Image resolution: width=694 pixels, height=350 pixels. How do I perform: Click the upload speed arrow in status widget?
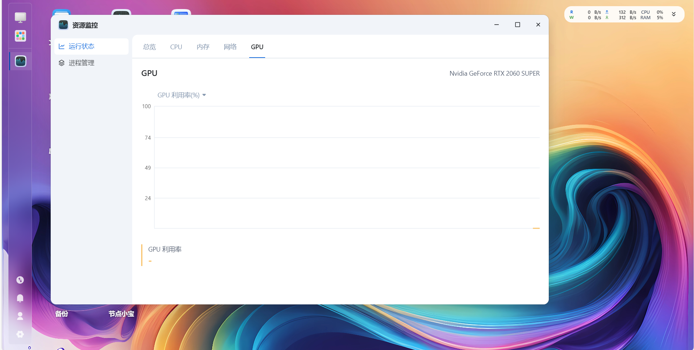607,12
